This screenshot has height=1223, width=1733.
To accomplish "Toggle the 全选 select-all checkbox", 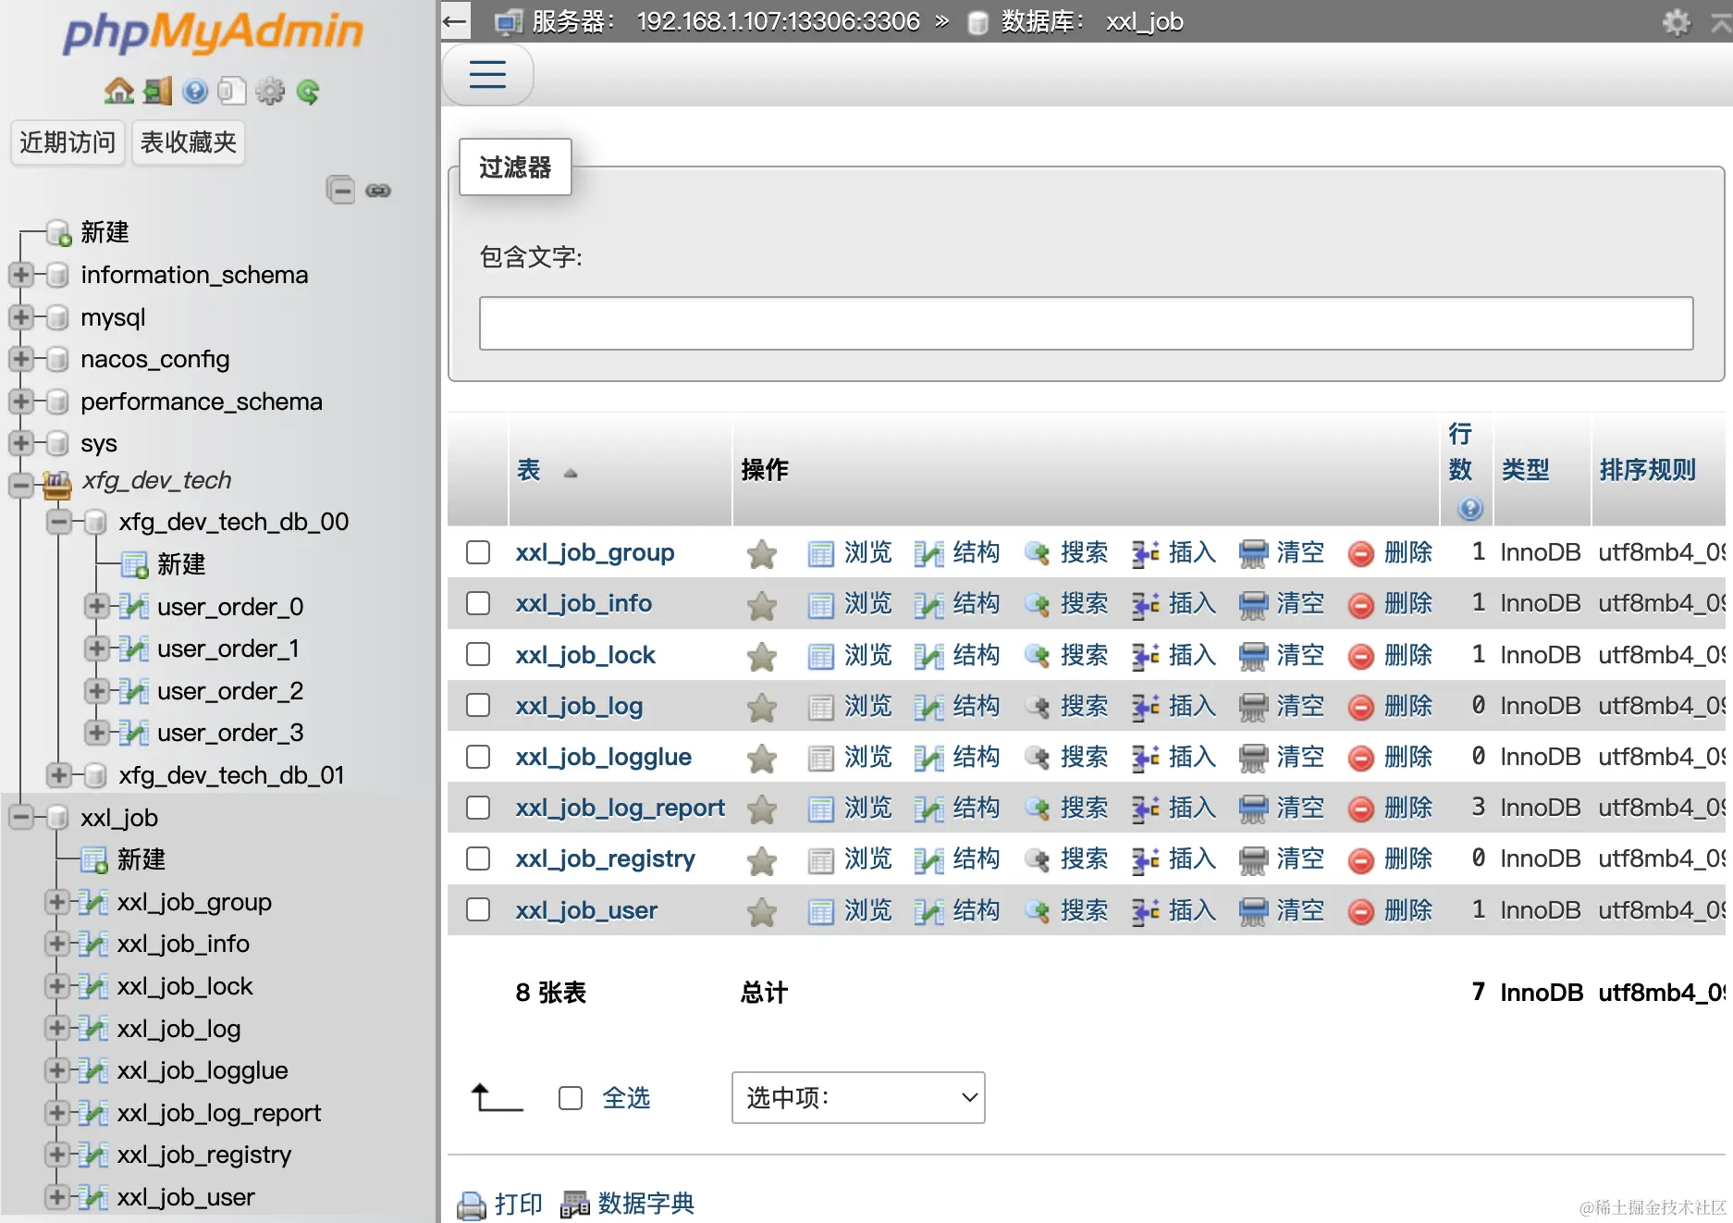I will click(x=571, y=1098).
